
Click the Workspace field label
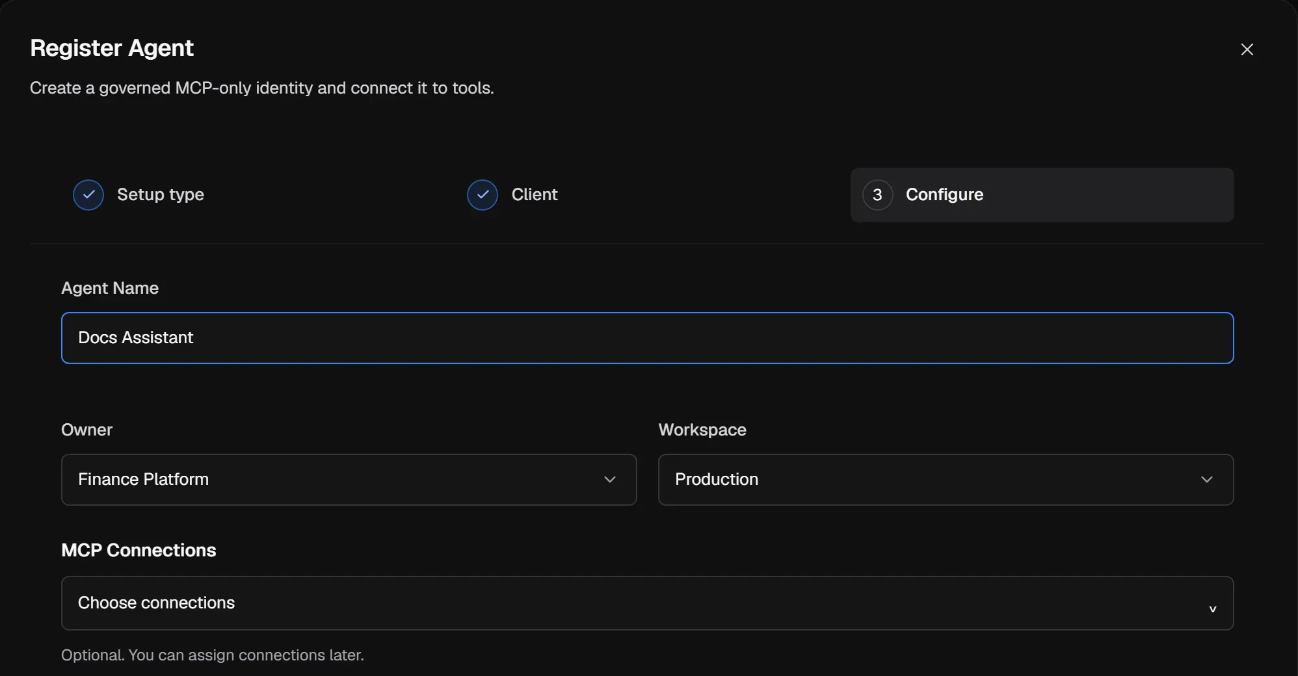(x=702, y=430)
